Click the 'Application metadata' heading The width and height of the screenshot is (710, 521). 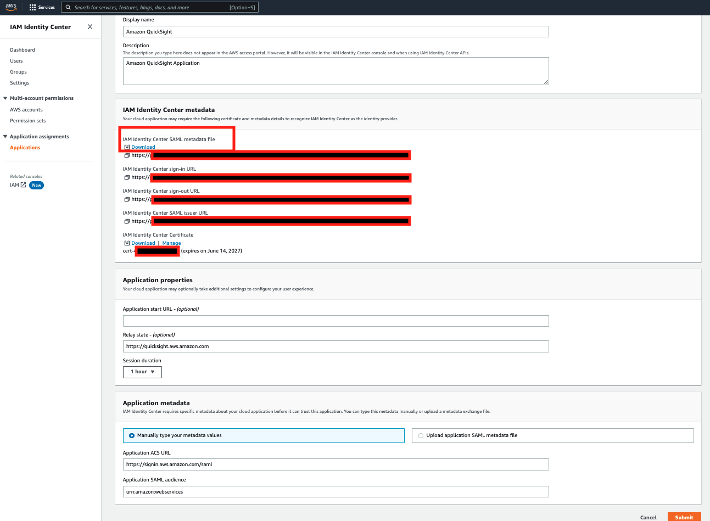[x=156, y=403]
